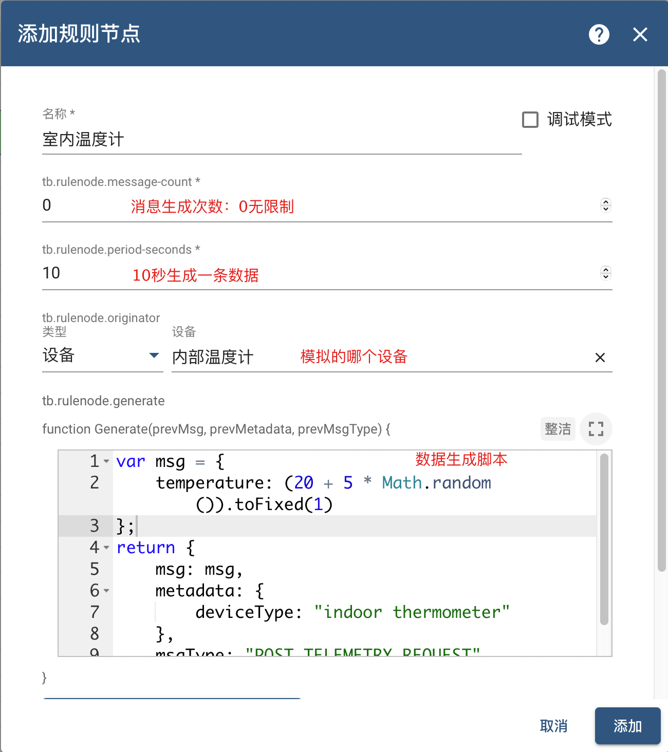The height and width of the screenshot is (752, 668).
Task: Click the 'metadata: {' code line
Action: click(210, 591)
